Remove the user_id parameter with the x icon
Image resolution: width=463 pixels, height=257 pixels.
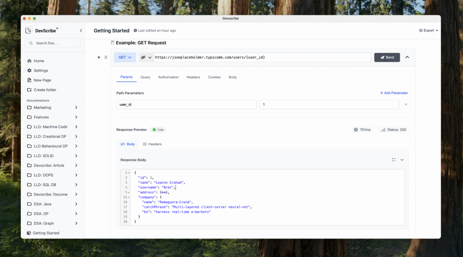pos(406,104)
